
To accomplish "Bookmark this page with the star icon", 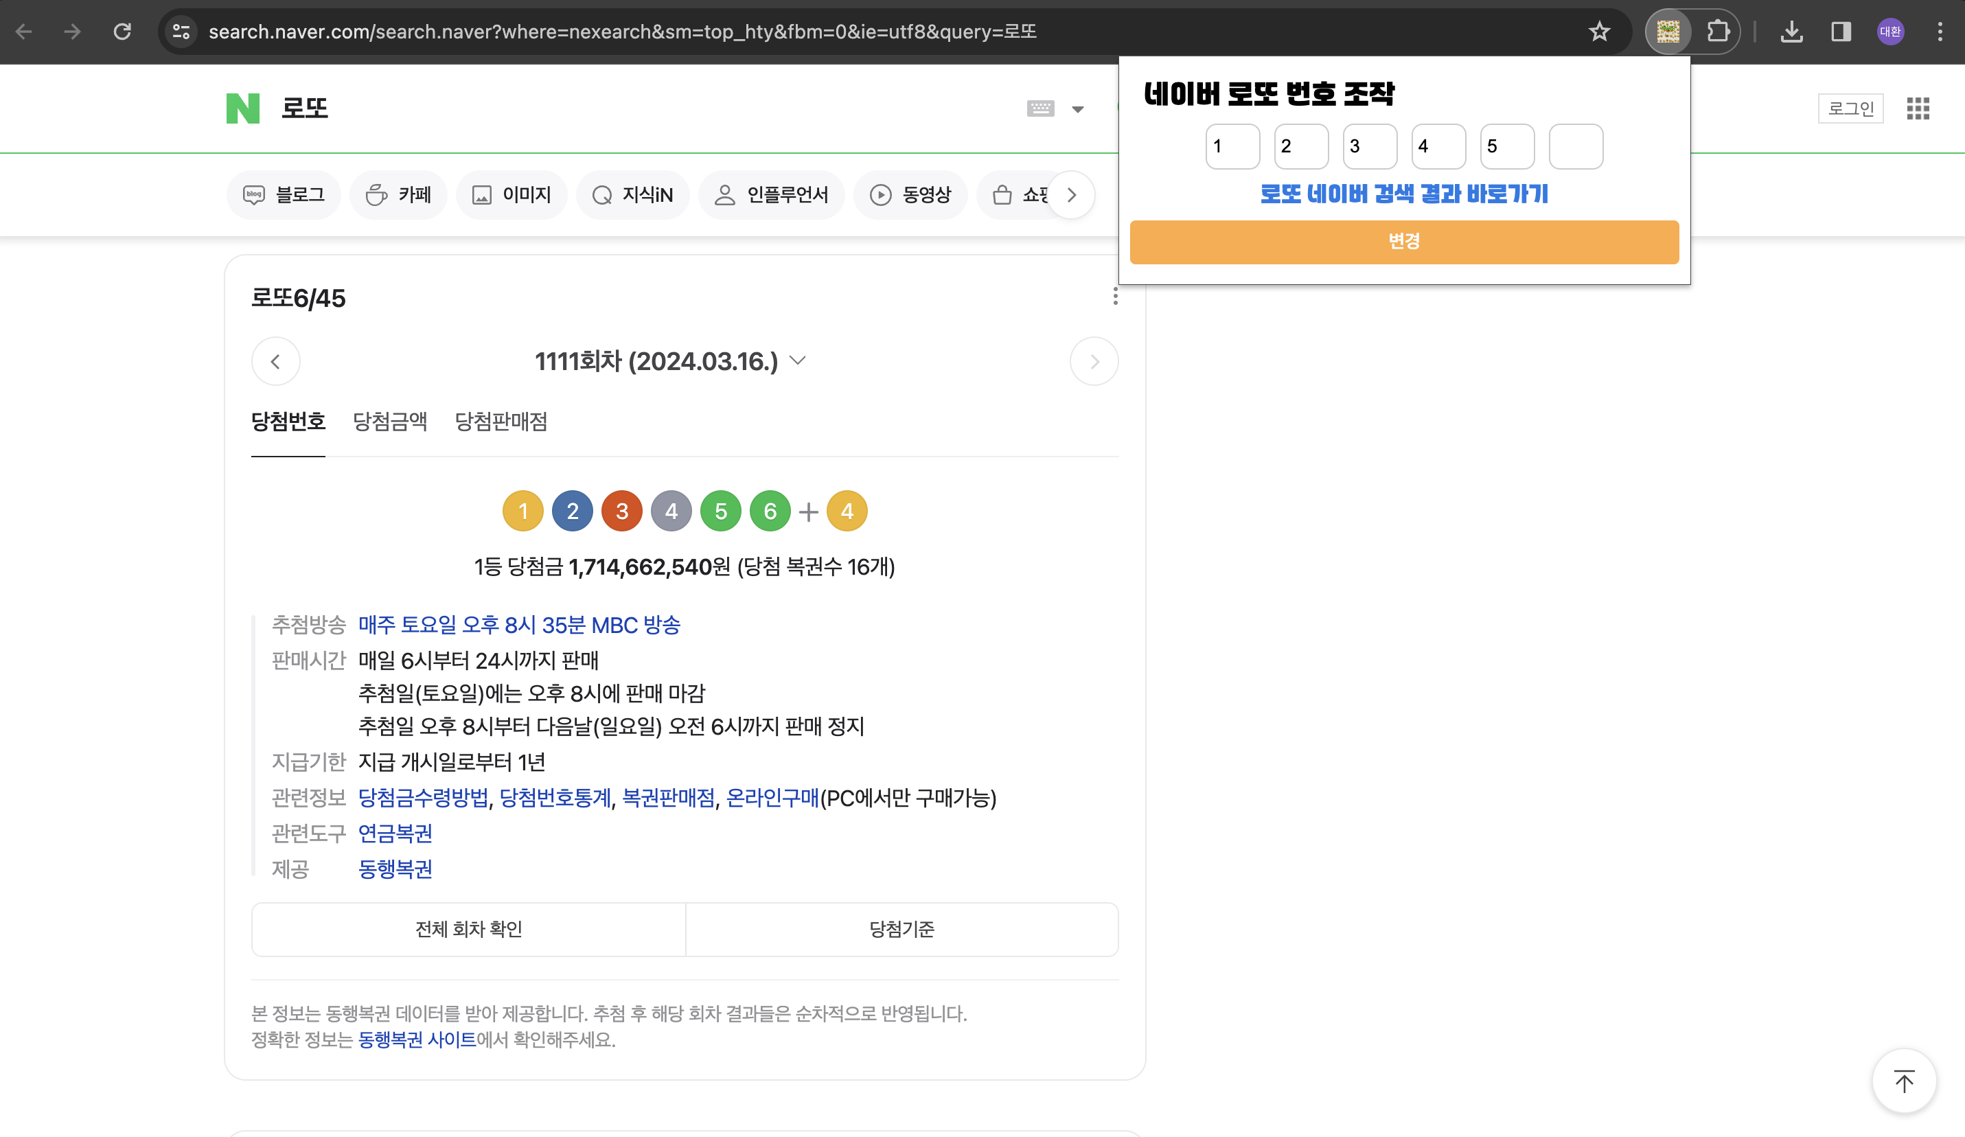I will tap(1599, 32).
